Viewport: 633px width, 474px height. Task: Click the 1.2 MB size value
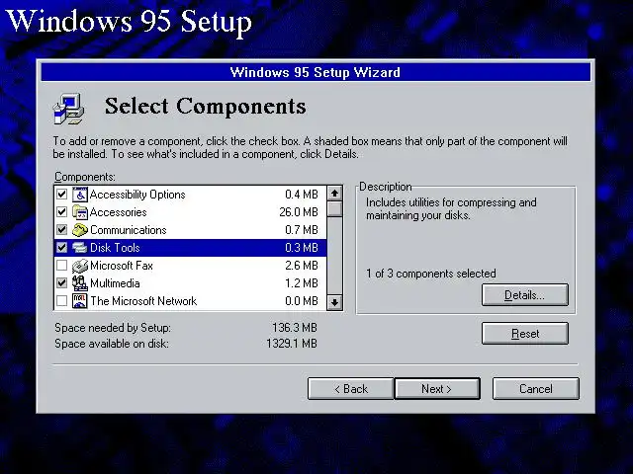pyautogui.click(x=302, y=283)
